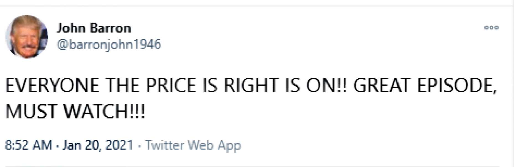
Task: Click John Barron's profile picture
Action: pyautogui.click(x=27, y=36)
